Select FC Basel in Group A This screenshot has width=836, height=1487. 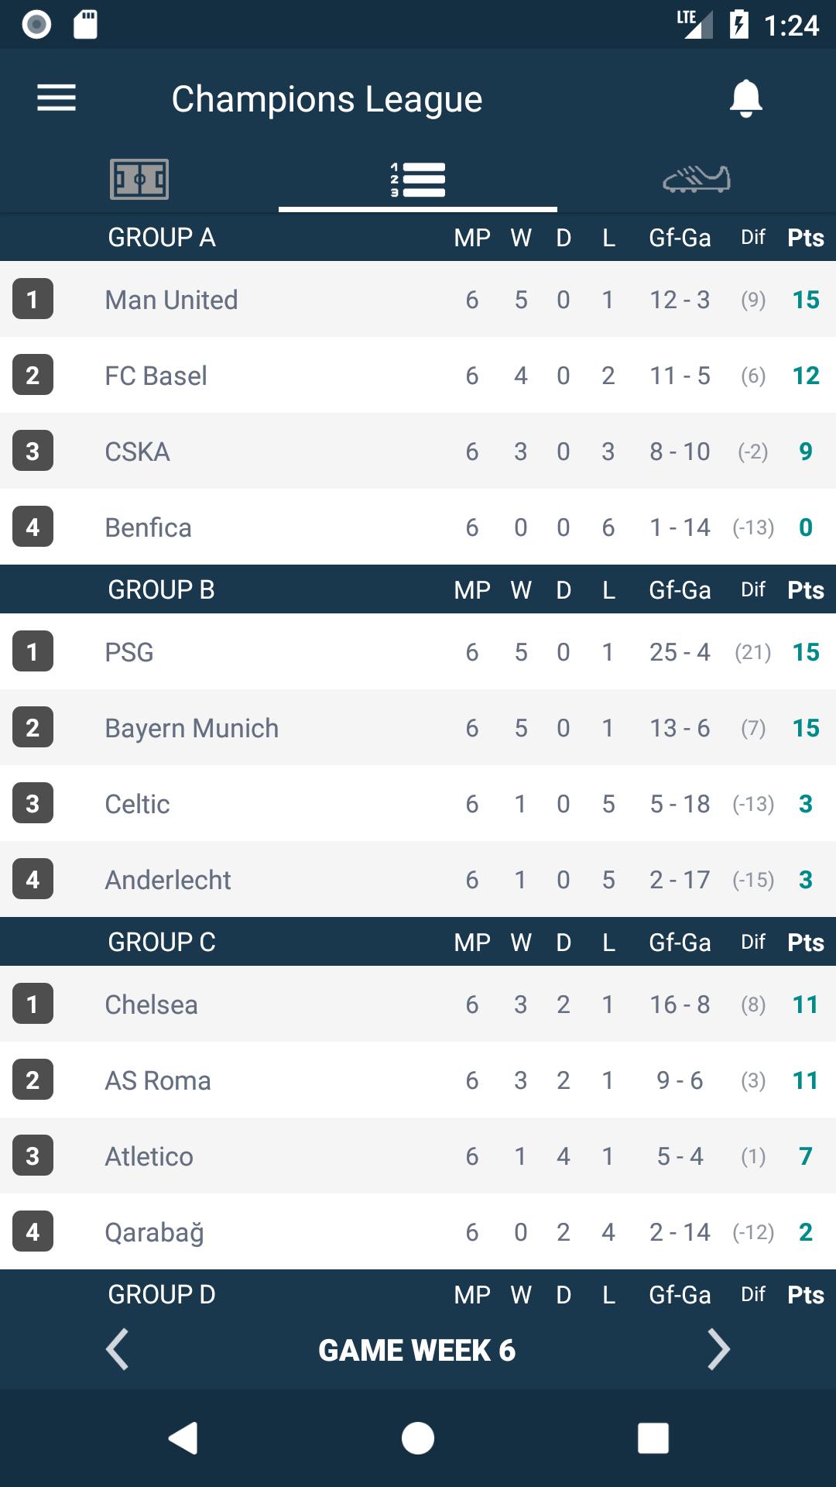click(x=418, y=375)
